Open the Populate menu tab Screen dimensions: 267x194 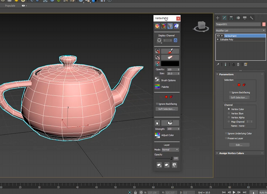11,6
